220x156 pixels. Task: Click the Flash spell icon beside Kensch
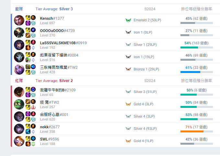coord(28,17)
